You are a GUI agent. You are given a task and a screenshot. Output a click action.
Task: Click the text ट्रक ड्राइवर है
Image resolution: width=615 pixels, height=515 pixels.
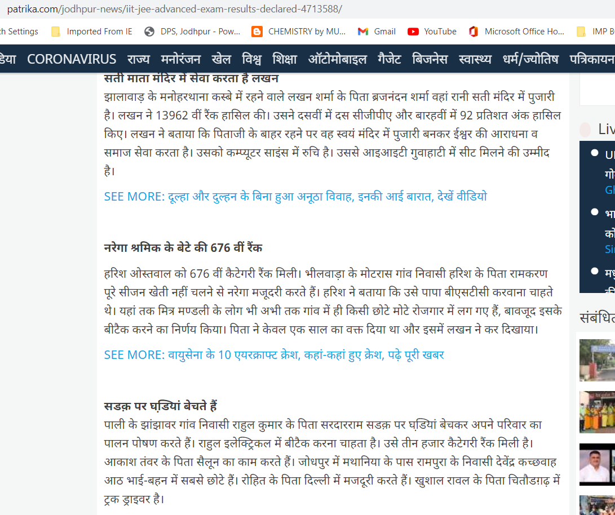132,499
